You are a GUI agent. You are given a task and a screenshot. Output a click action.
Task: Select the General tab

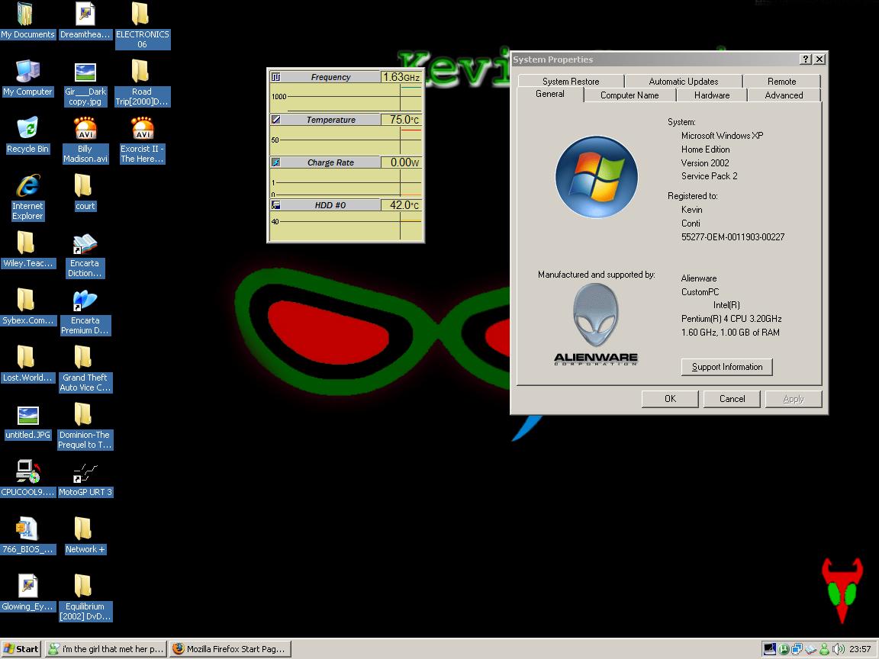[x=550, y=94]
